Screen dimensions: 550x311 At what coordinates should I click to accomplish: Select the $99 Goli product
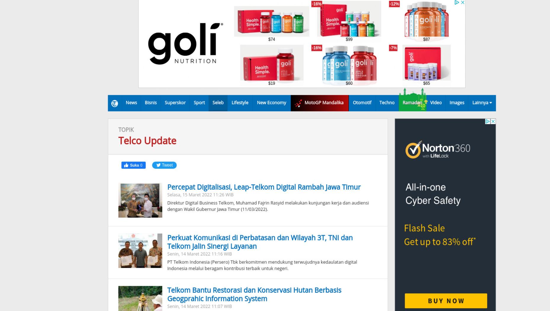point(349,21)
